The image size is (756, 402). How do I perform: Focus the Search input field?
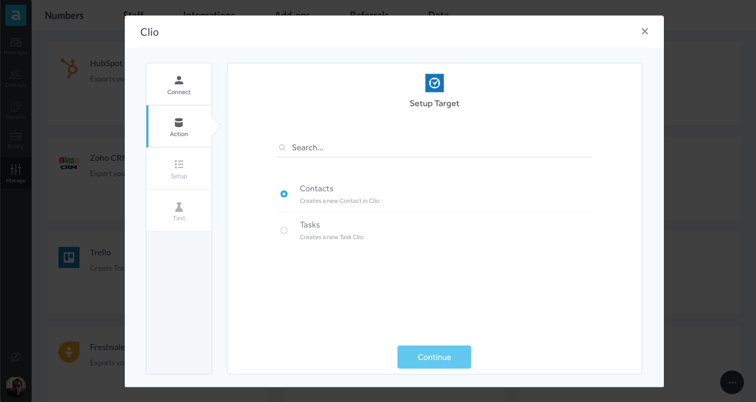coord(434,148)
